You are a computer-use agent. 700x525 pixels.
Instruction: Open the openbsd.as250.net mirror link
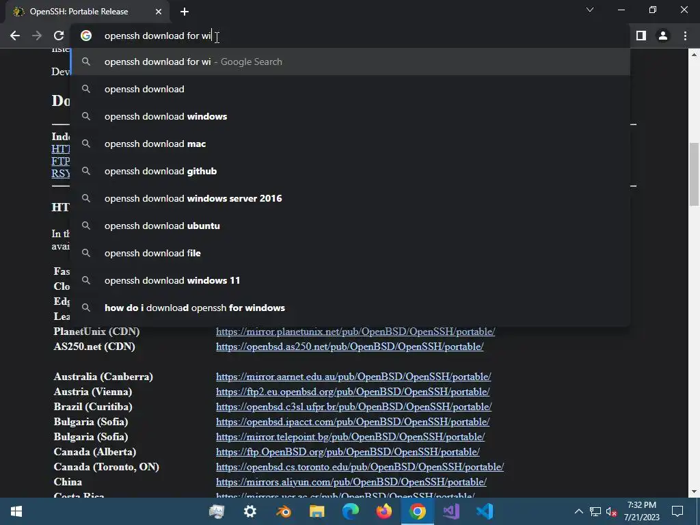tap(349, 347)
